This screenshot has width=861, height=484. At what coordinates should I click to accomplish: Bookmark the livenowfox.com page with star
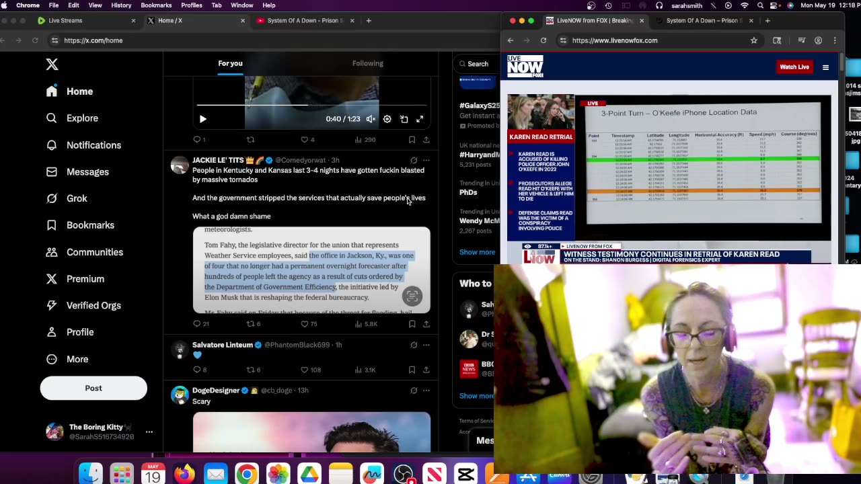pos(754,40)
